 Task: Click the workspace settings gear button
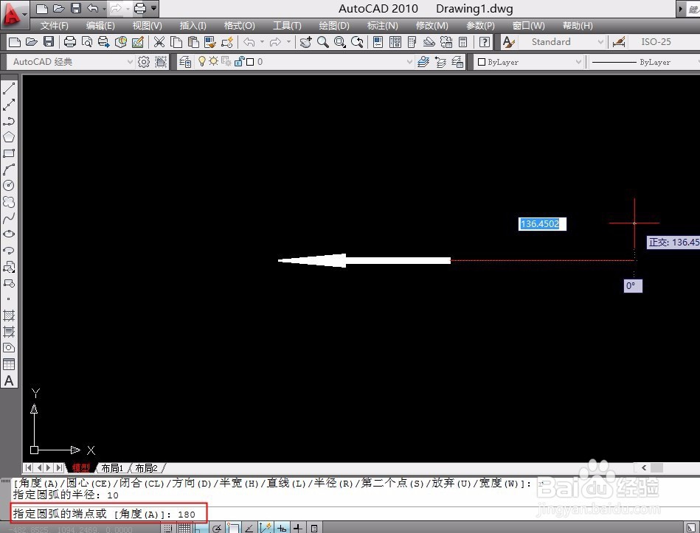(143, 62)
